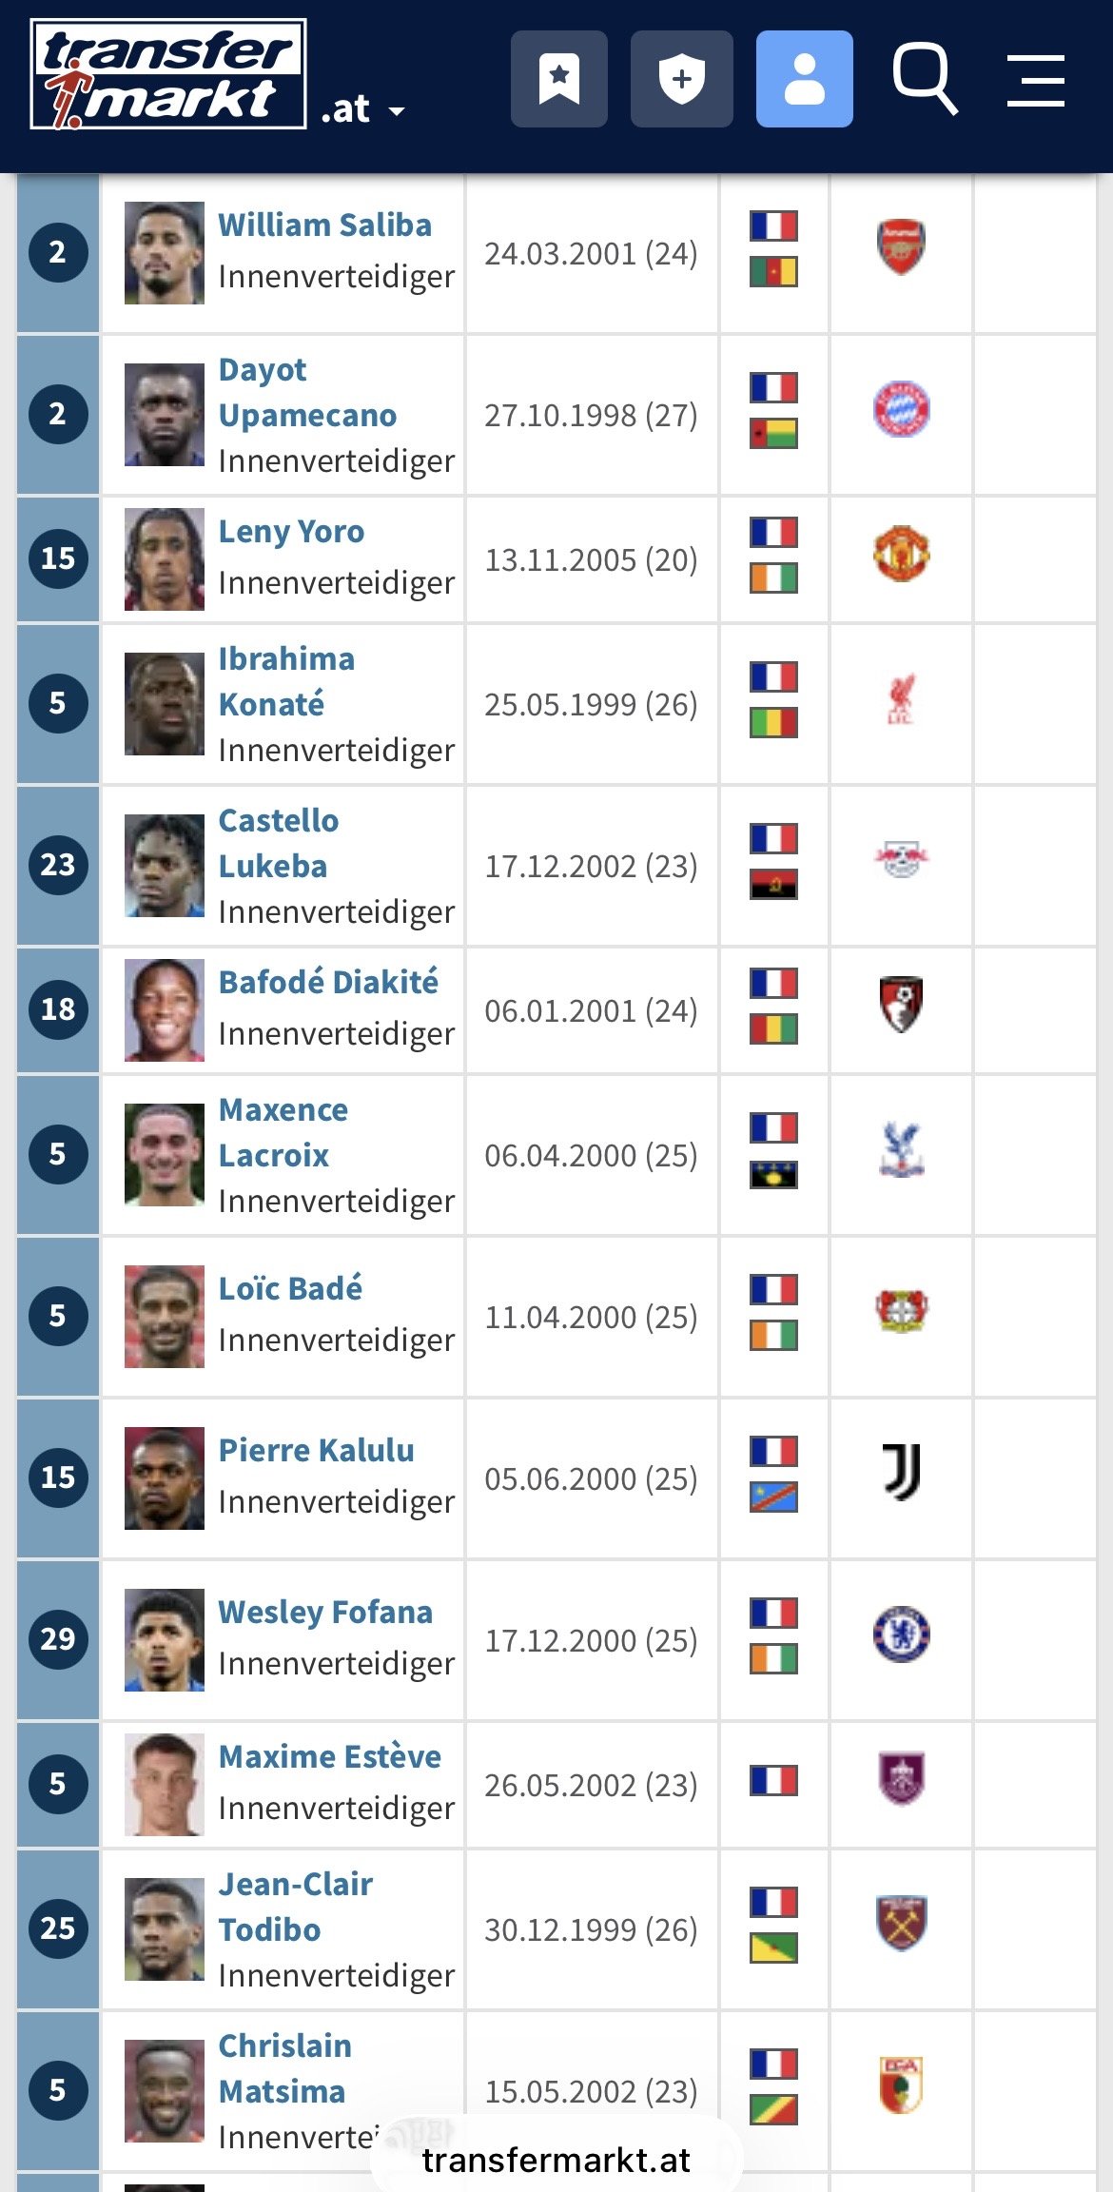This screenshot has height=2192, width=1113.
Task: Click the Liverpool club crest
Action: coord(901,699)
